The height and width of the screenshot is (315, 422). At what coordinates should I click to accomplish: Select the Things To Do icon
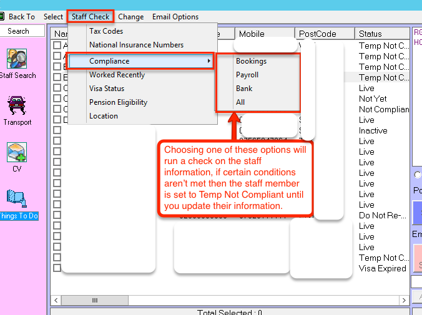17,200
